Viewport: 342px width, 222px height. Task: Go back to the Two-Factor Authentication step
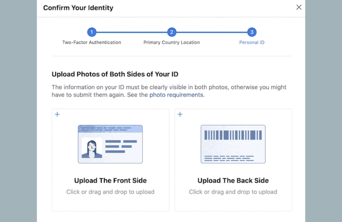click(91, 42)
